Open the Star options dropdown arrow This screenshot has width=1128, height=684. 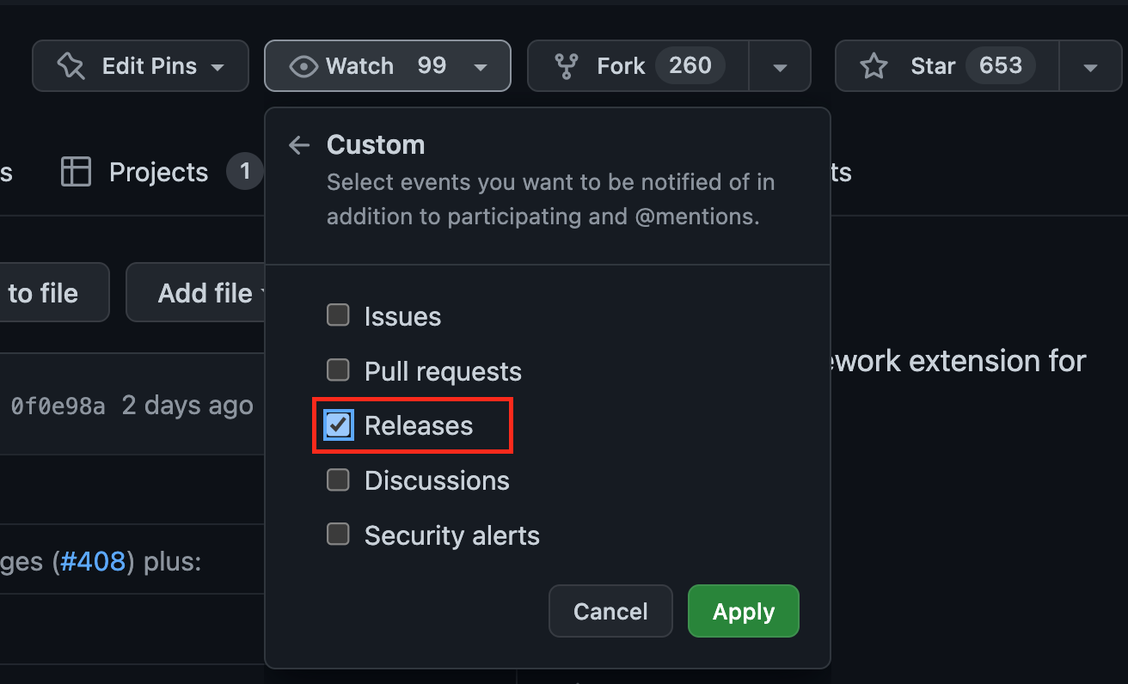click(x=1090, y=65)
